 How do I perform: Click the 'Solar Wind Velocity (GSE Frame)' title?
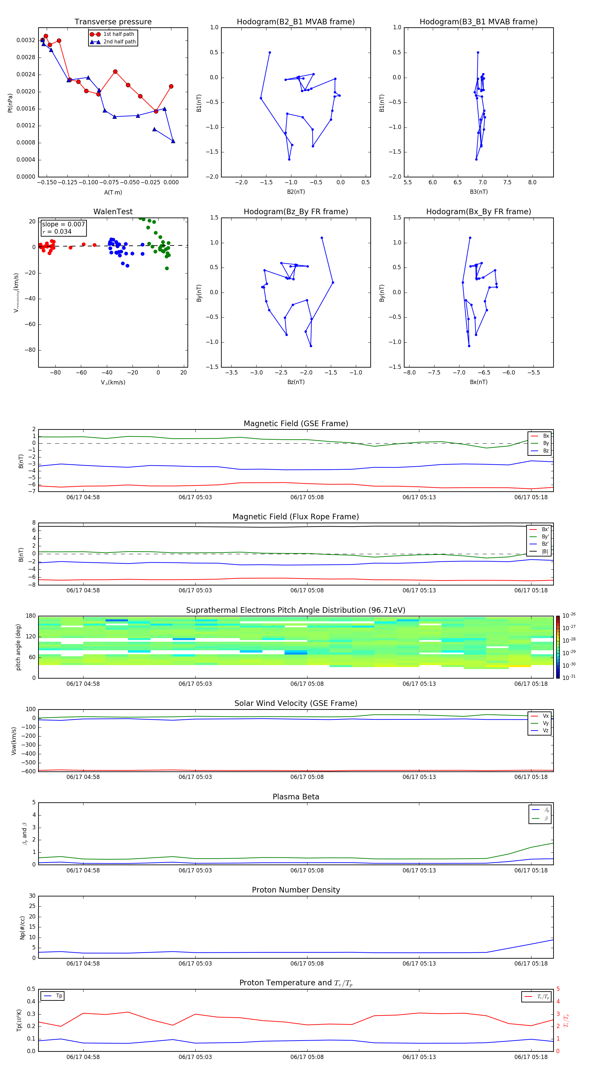point(296,704)
